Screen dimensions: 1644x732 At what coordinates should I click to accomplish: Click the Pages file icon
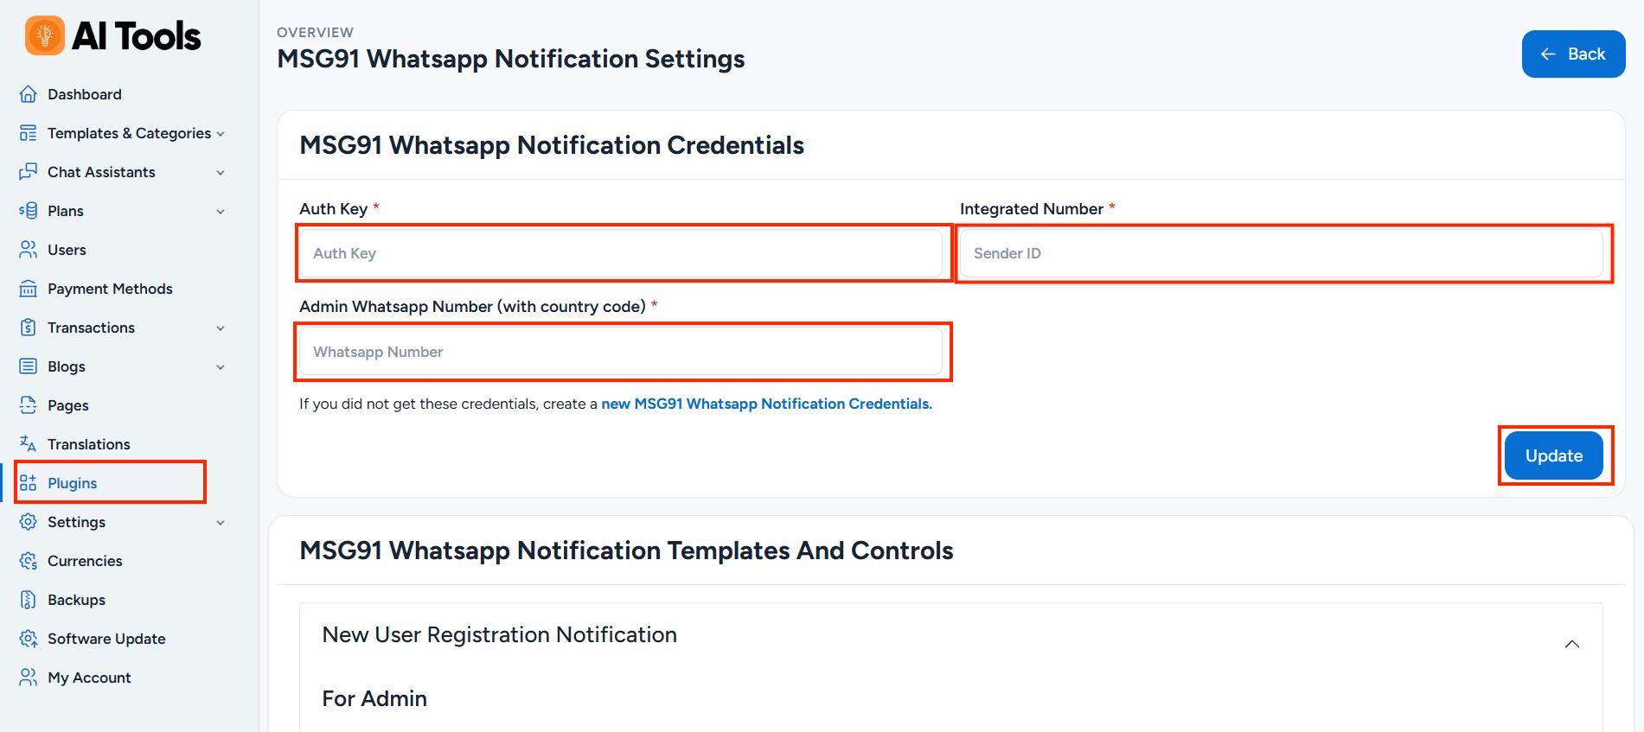coord(29,405)
